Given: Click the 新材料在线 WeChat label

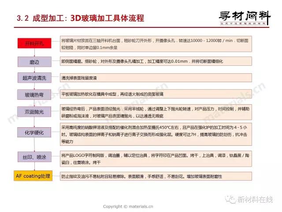Looking at the screenshot, I should tap(255, 199).
